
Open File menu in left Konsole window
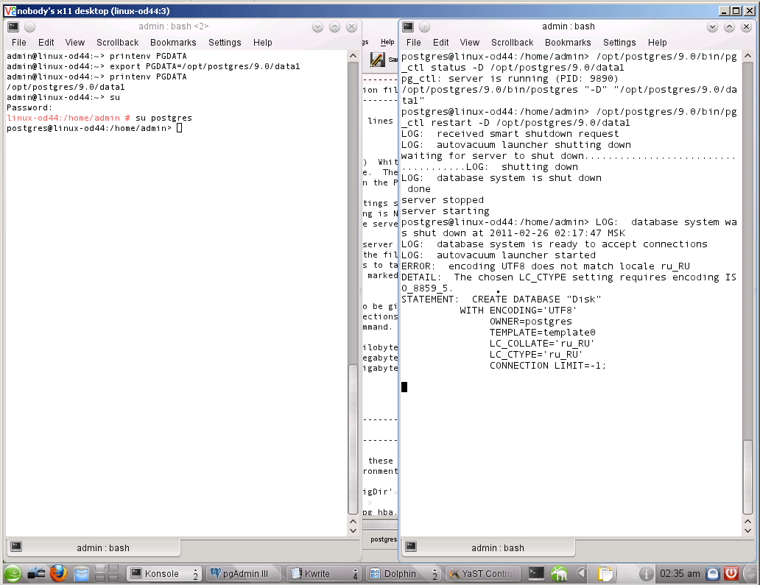click(x=19, y=43)
